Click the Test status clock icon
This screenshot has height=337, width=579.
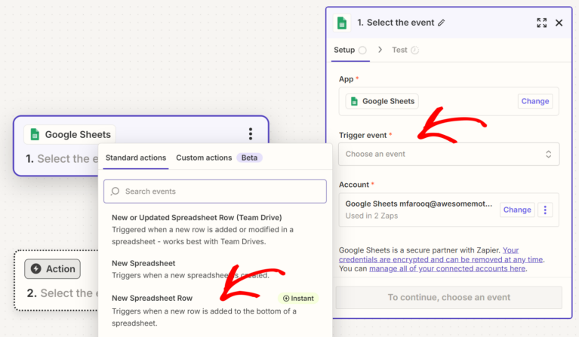[x=414, y=51]
